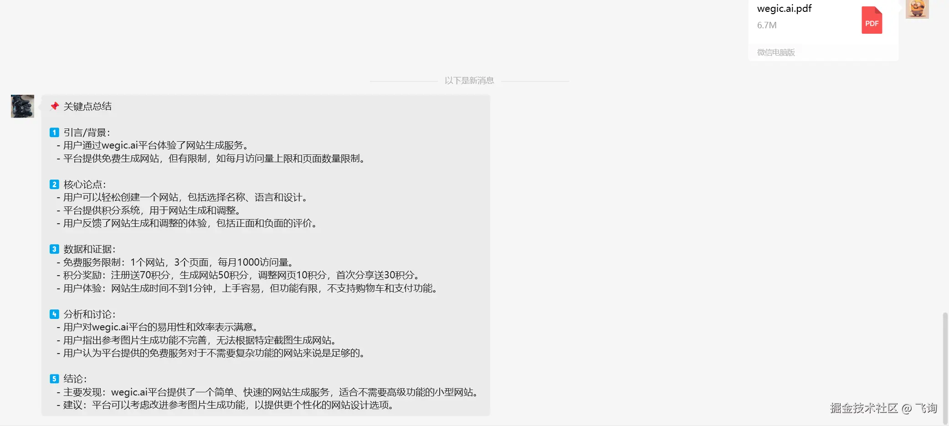Viewport: 949px width, 426px height.
Task: Click the 数据和证据 heading
Action: (89, 249)
